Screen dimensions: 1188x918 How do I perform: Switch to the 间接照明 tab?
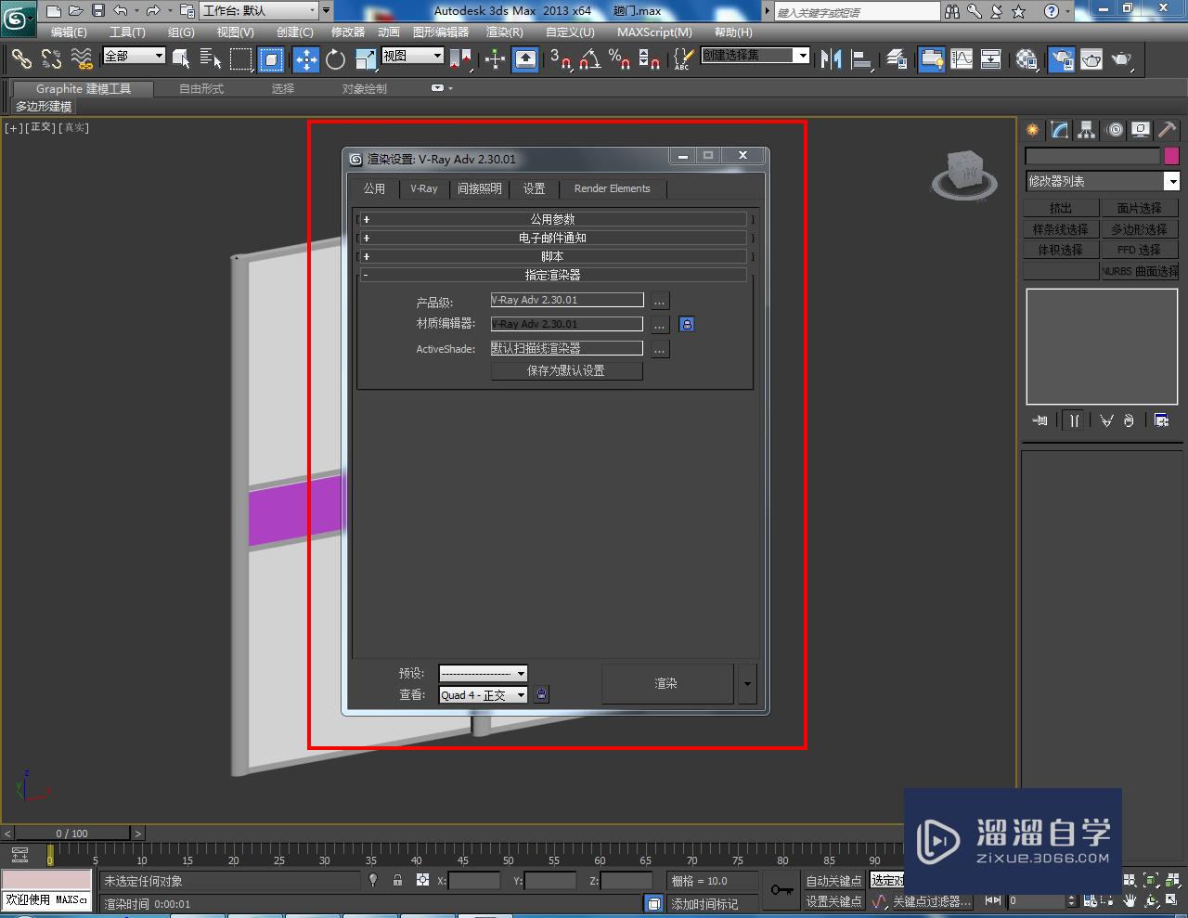[x=480, y=188]
